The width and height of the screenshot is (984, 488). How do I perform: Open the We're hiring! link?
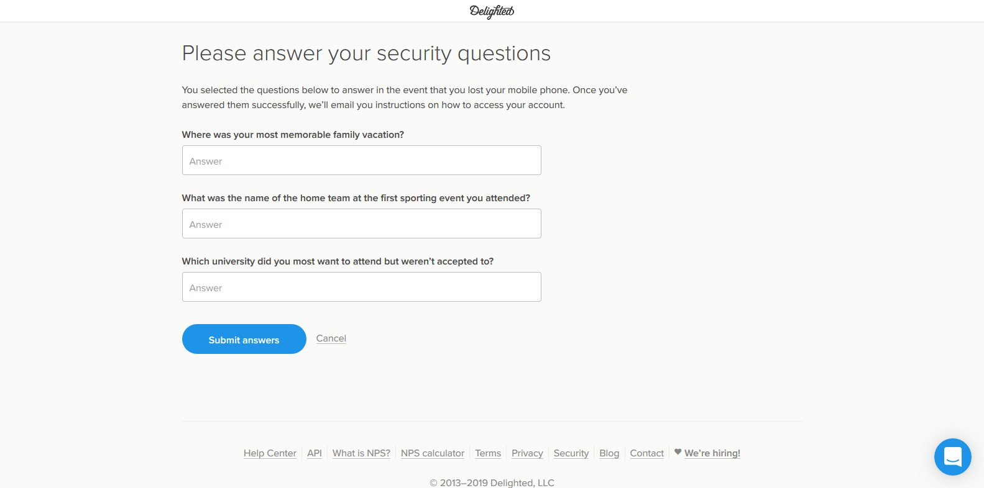point(712,453)
